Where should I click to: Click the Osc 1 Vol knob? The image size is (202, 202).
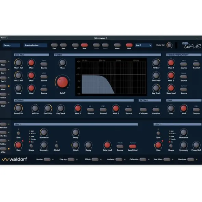18,63
